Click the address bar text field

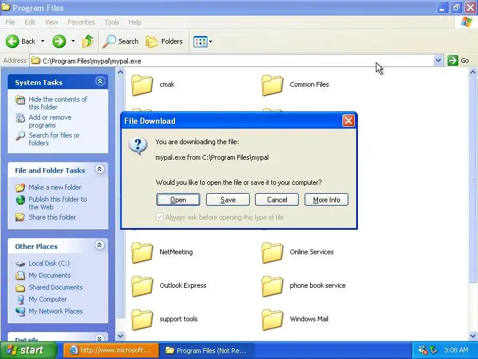point(237,61)
